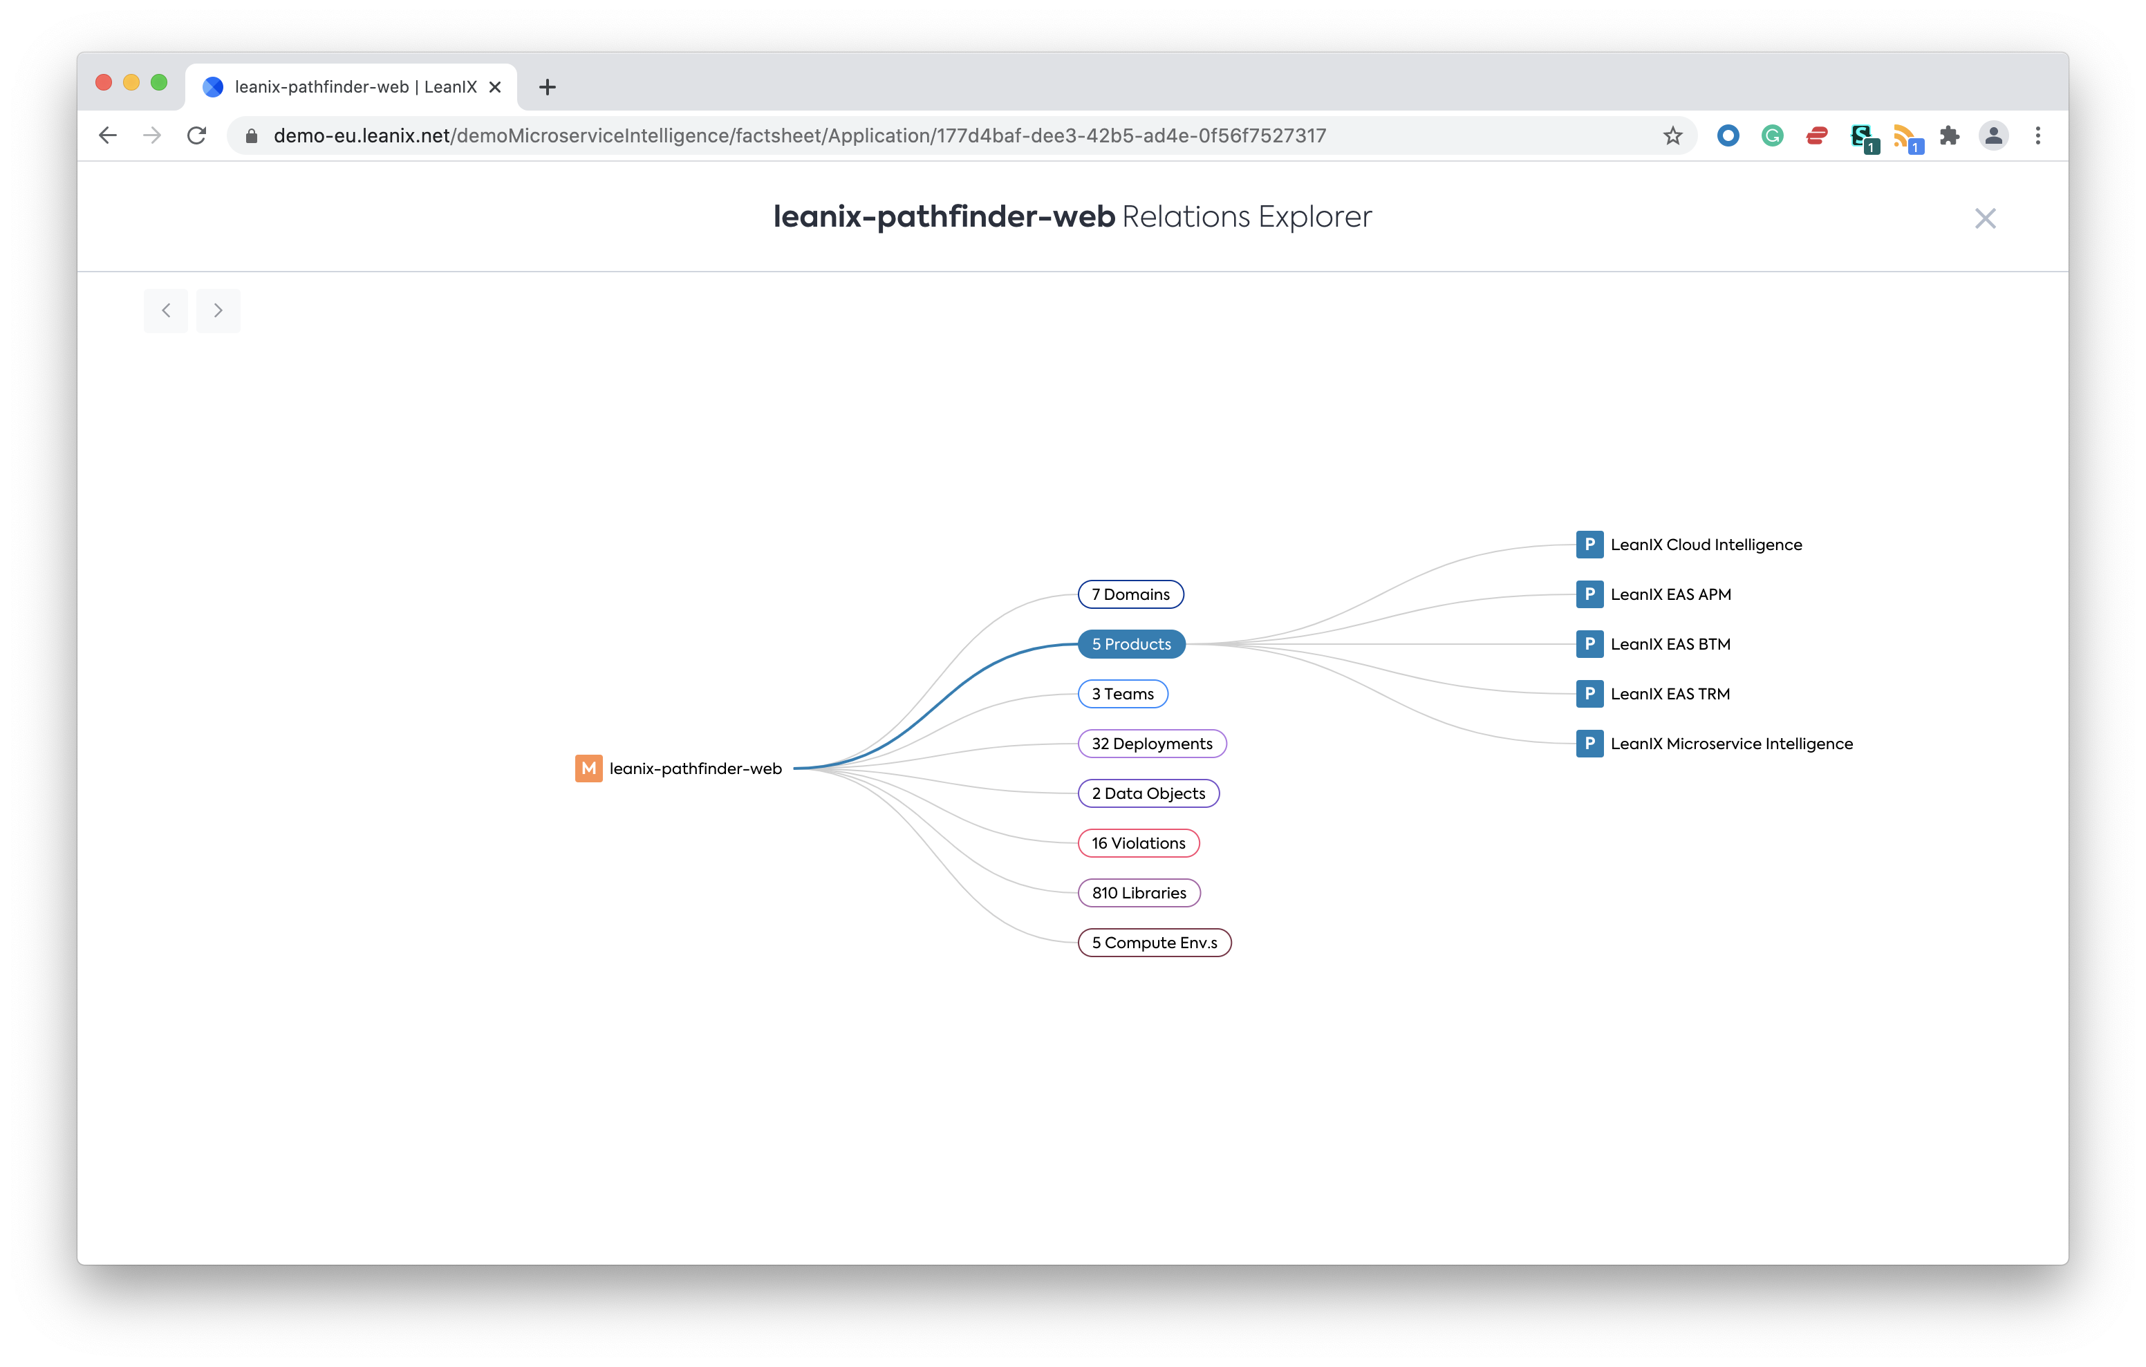Image resolution: width=2146 pixels, height=1367 pixels.
Task: Expand the 32 Deployments node
Action: tap(1151, 744)
